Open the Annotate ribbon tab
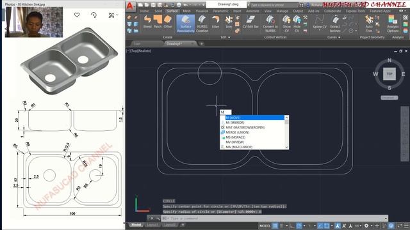410x230 pixels. (252, 11)
